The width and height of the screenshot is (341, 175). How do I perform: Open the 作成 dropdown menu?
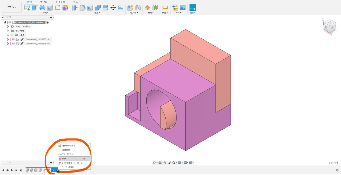pos(45,13)
